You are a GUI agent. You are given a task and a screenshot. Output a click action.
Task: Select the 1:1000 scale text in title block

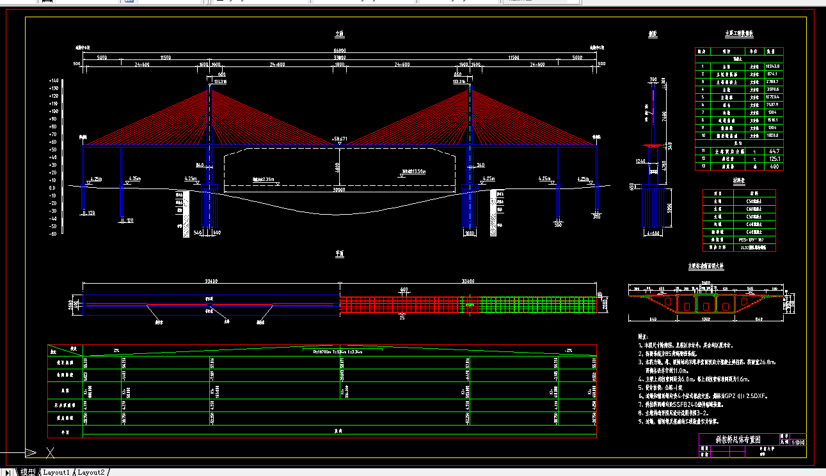[x=798, y=442]
